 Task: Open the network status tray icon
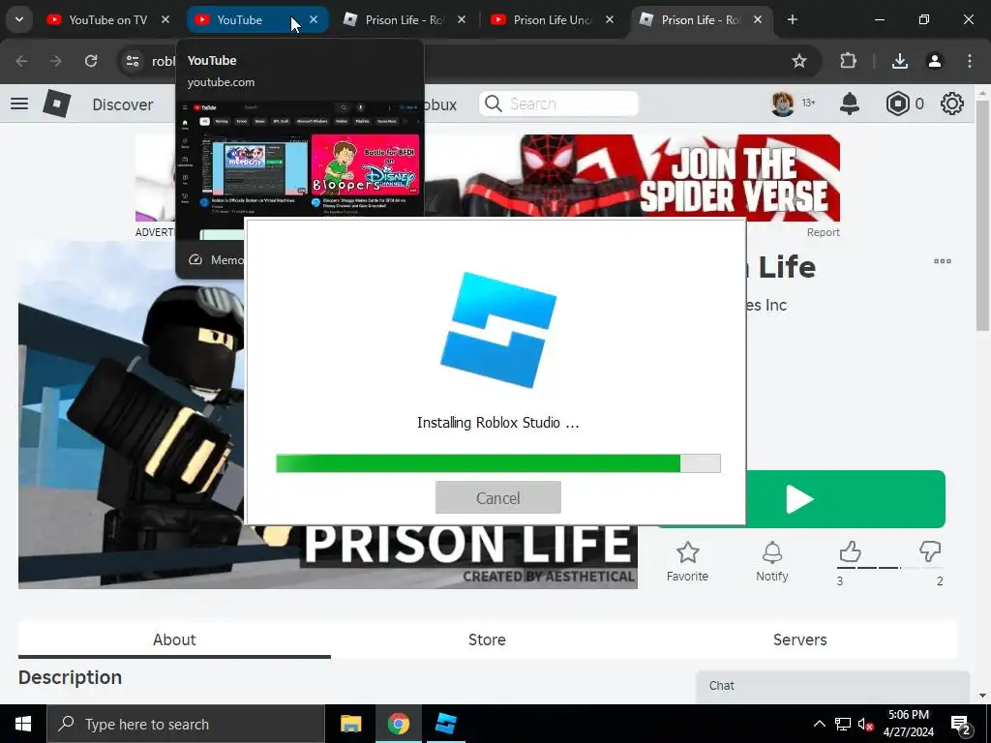pos(843,724)
